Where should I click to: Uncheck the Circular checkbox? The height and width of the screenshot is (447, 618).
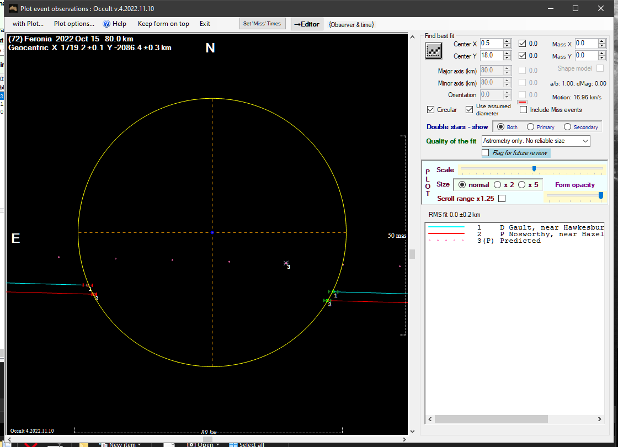(x=431, y=110)
